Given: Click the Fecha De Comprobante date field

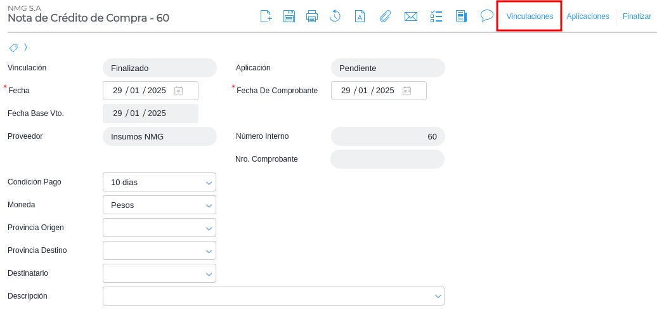Looking at the screenshot, I should pos(379,91).
